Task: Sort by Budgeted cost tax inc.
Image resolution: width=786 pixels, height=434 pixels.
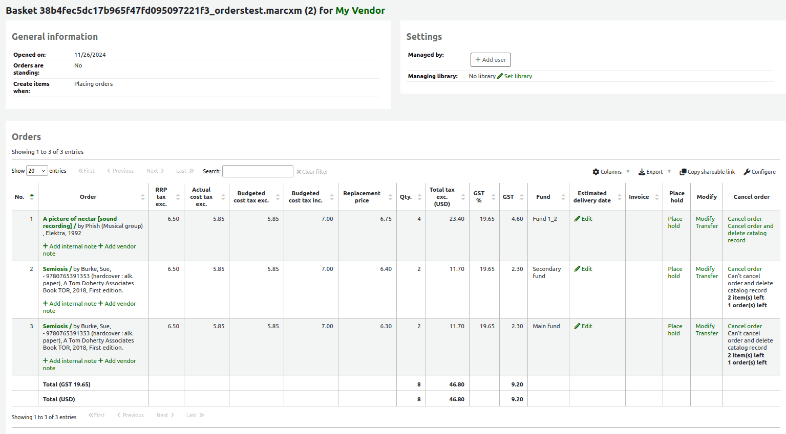Action: [311, 197]
